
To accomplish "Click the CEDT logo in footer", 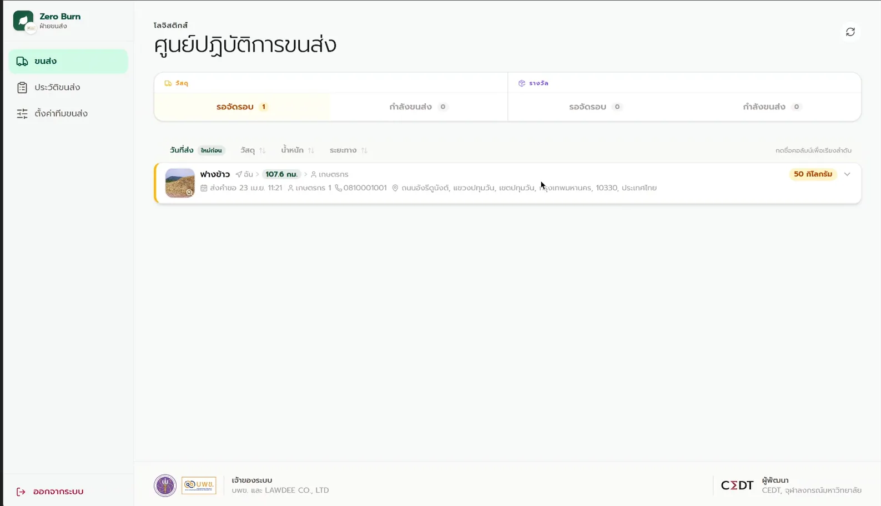I will click(x=737, y=485).
